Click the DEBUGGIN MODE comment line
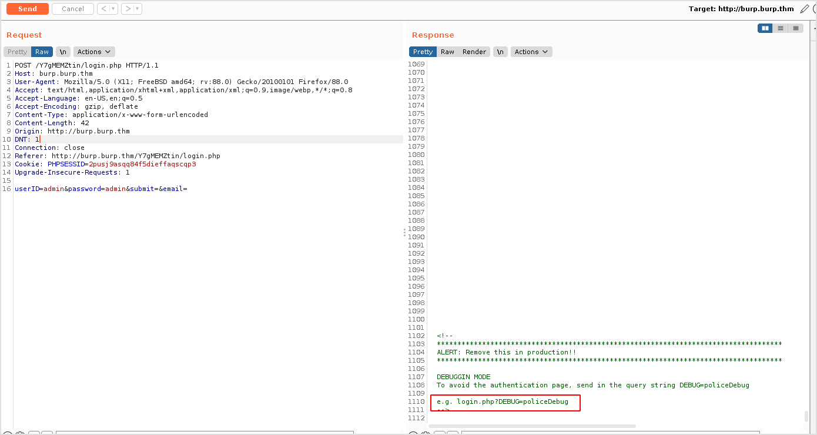Viewport: 817px width, 435px height. pos(463,377)
